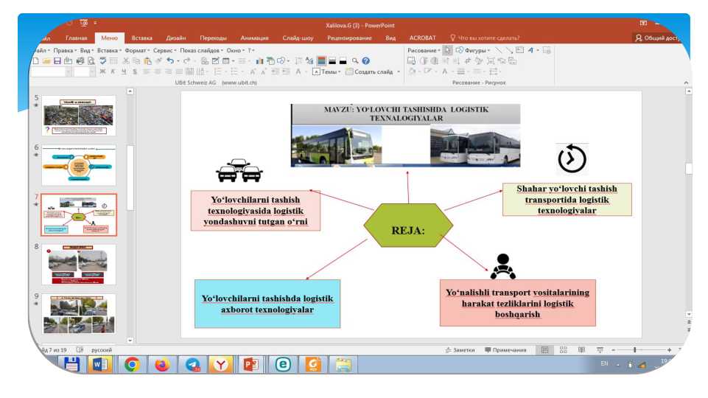Screen dimensions: 708x398
Task: Click the Создать слайд button
Action: tap(372, 72)
